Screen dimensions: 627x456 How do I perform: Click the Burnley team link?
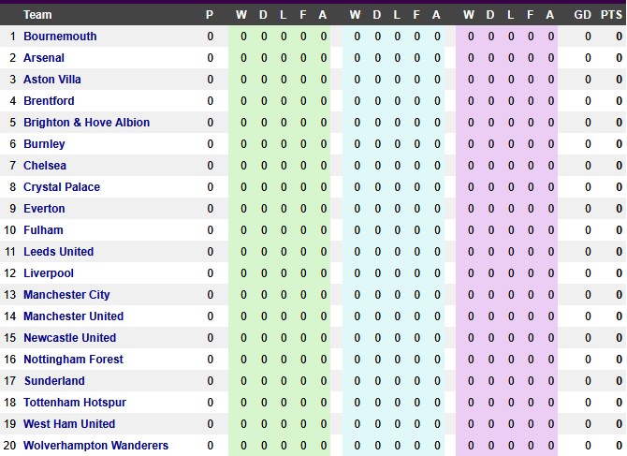(x=44, y=144)
